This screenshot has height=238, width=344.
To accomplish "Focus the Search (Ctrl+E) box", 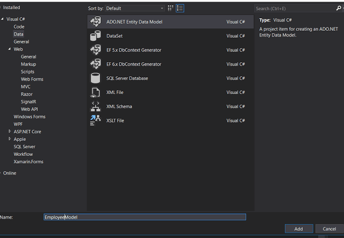I will click(296, 9).
